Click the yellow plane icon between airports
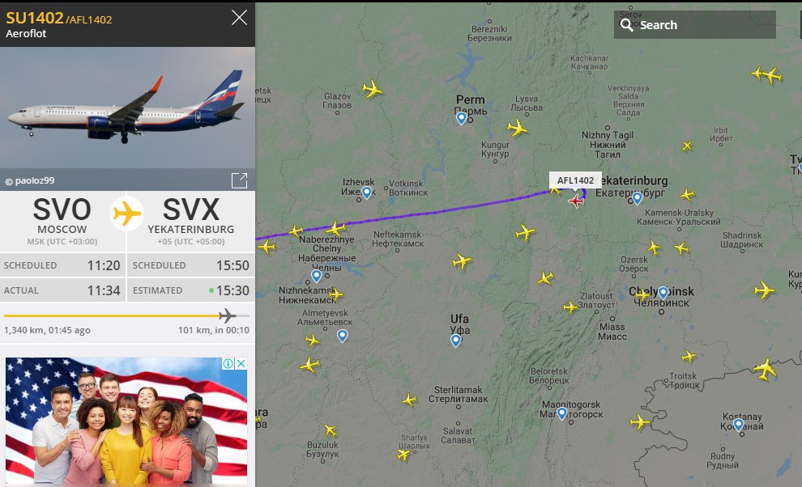This screenshot has height=487, width=802. (x=127, y=213)
